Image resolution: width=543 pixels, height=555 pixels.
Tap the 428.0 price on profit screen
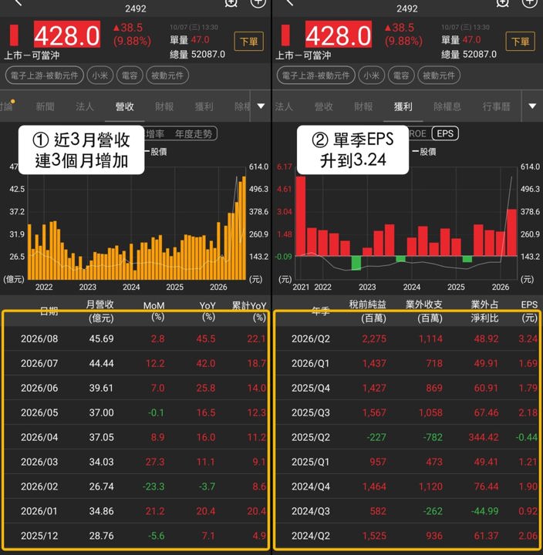339,35
